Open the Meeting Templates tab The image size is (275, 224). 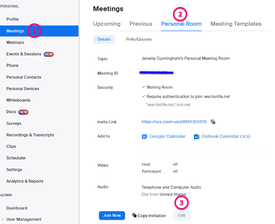pyautogui.click(x=236, y=24)
